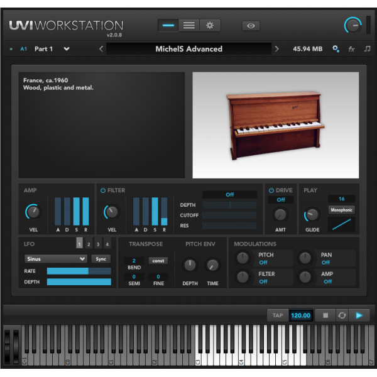Open the filter type Off dropdown

click(x=229, y=195)
